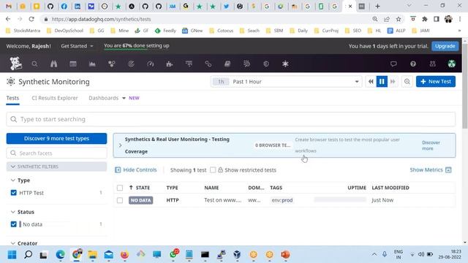Click the 67% done setting up link
Image resolution: width=468 pixels, height=263 pixels.
click(x=137, y=46)
